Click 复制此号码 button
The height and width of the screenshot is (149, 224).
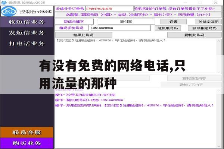pos(194,35)
